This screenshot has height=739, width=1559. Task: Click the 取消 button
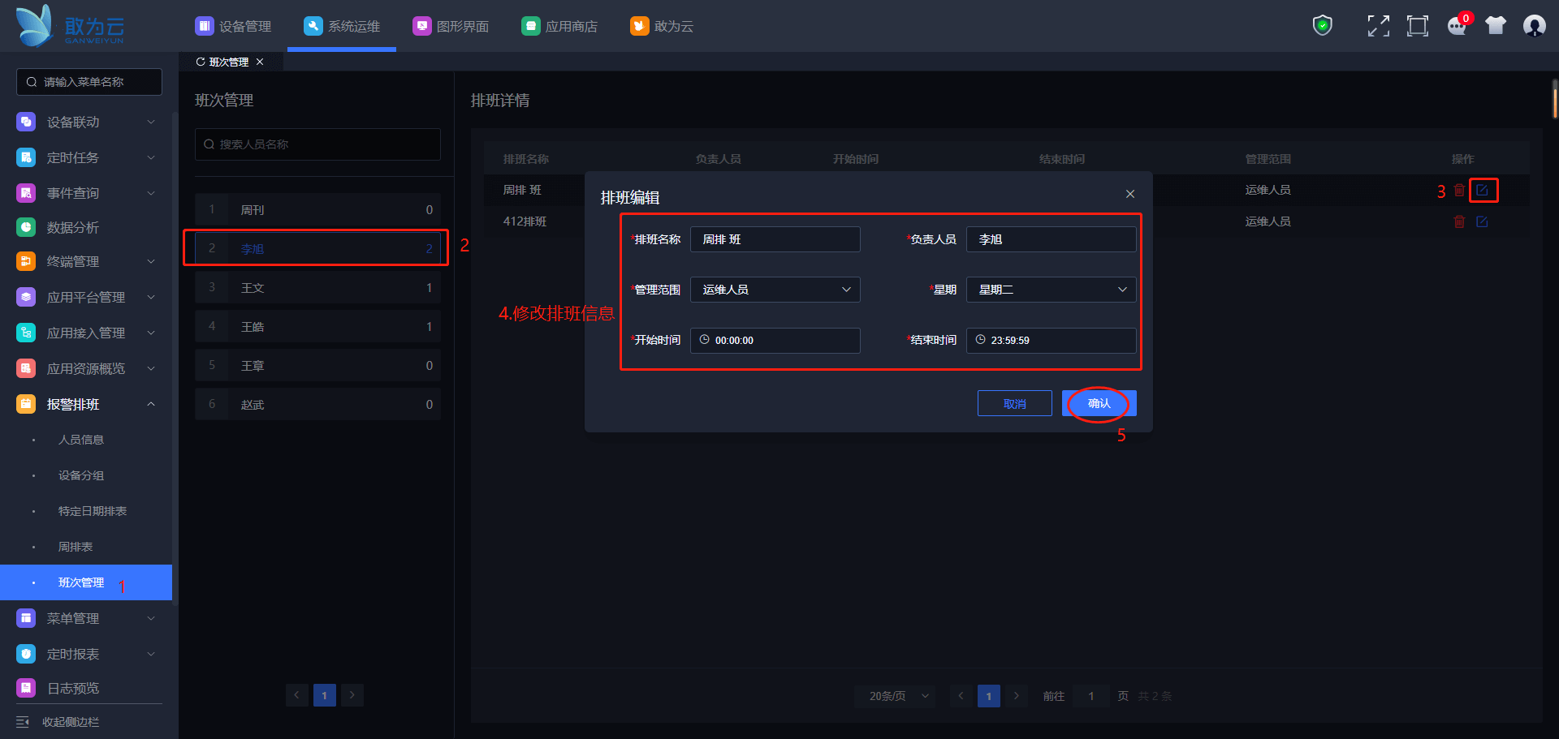point(1014,403)
